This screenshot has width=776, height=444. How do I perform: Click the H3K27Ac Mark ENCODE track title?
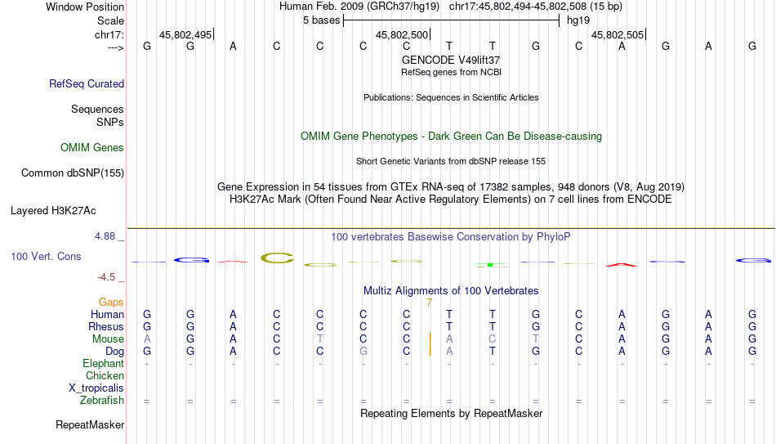coord(451,200)
